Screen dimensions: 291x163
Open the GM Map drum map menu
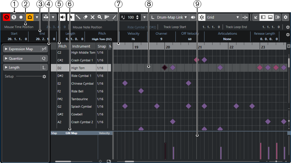71,133
